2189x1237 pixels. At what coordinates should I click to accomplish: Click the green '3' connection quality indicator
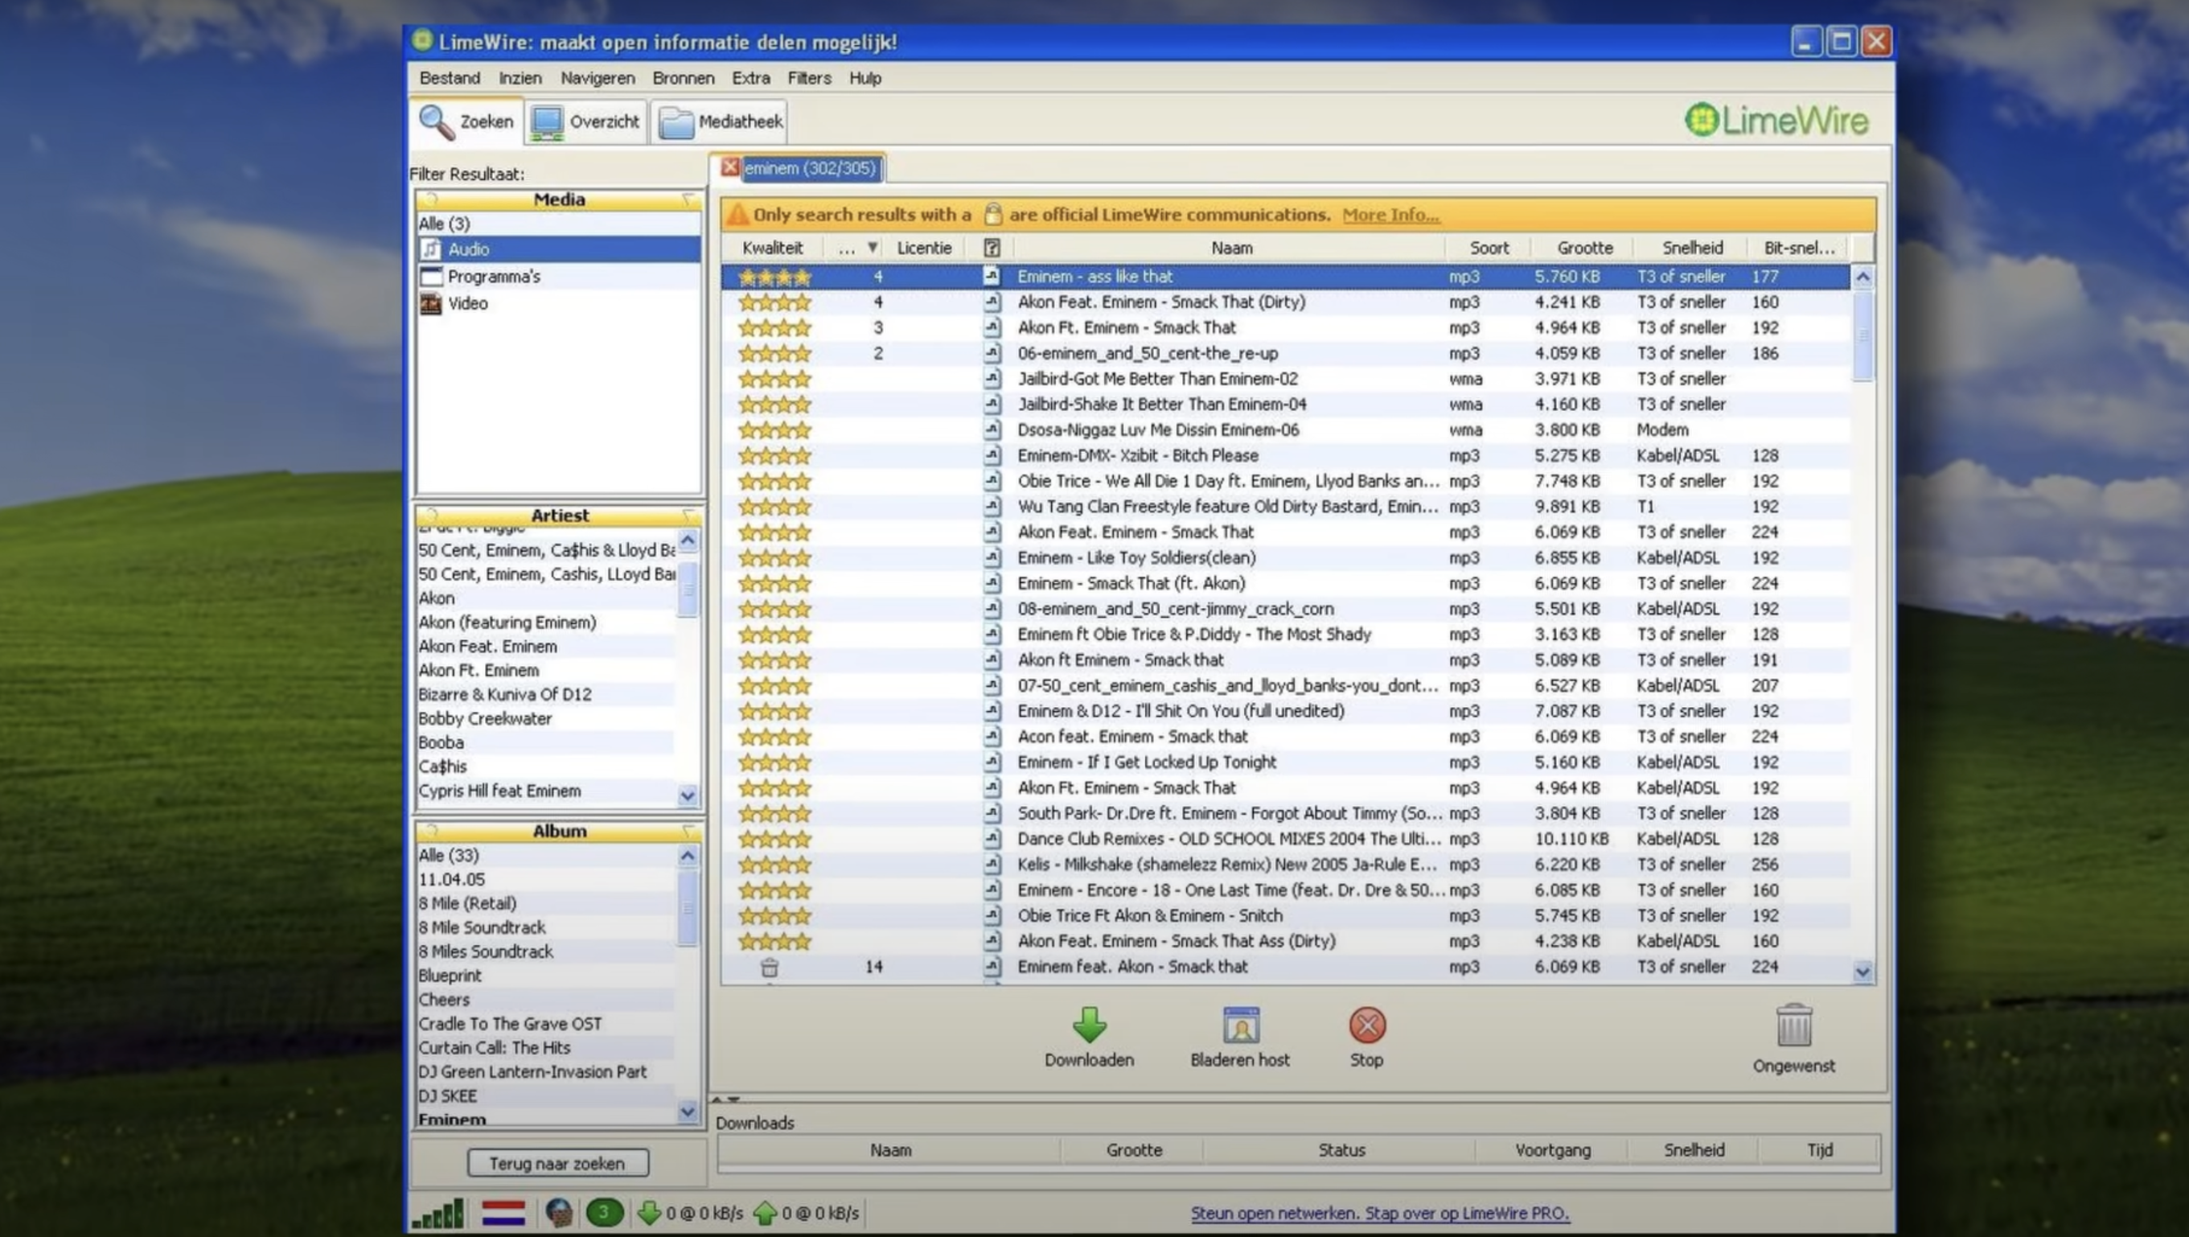pyautogui.click(x=605, y=1213)
